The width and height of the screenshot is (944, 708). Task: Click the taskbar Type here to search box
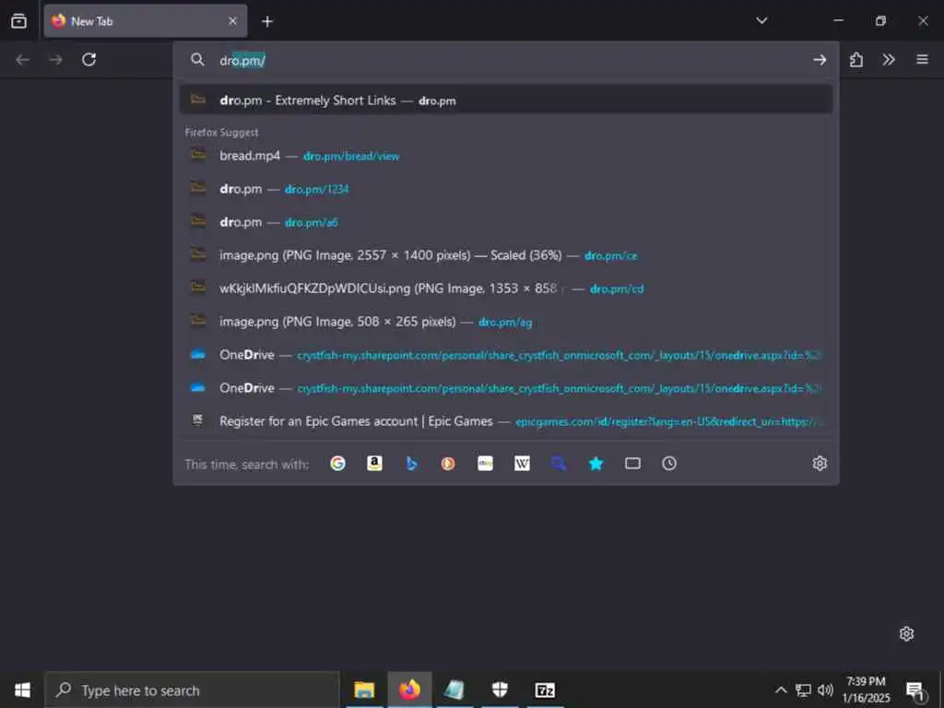[192, 690]
